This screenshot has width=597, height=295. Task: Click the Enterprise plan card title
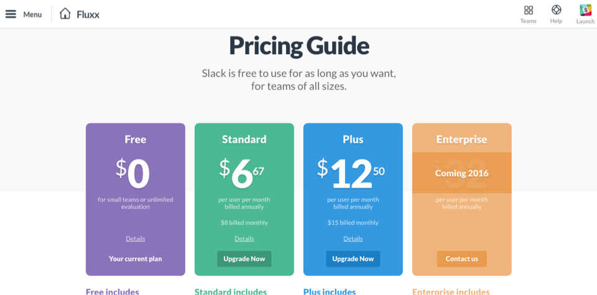461,139
